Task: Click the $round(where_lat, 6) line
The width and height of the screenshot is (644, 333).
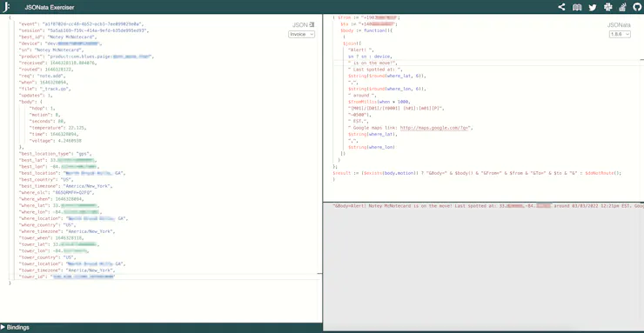Action: click(x=387, y=77)
